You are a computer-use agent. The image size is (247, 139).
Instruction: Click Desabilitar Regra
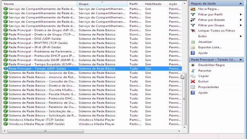click(211, 65)
